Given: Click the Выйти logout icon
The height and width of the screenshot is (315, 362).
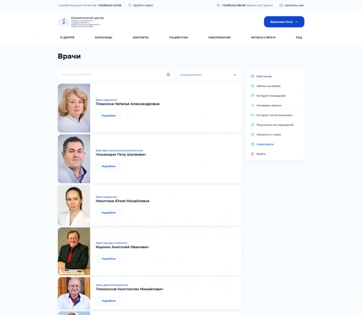Looking at the screenshot, I should (252, 154).
